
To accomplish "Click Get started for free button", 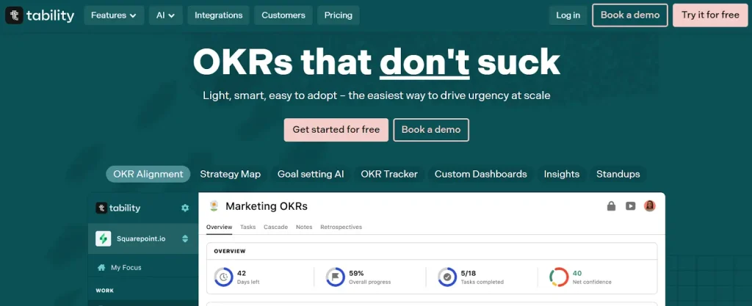I will [x=336, y=130].
